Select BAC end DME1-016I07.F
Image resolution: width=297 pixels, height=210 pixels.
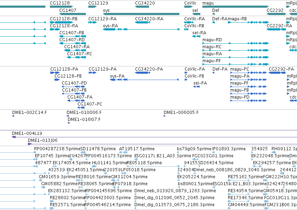coord(84,120)
